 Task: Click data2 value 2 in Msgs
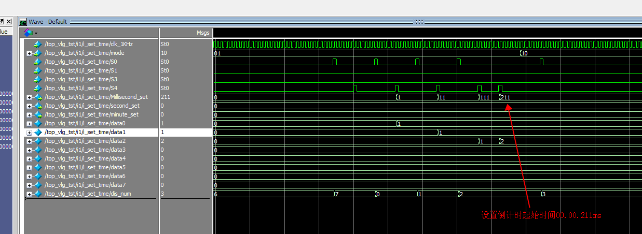pyautogui.click(x=162, y=141)
